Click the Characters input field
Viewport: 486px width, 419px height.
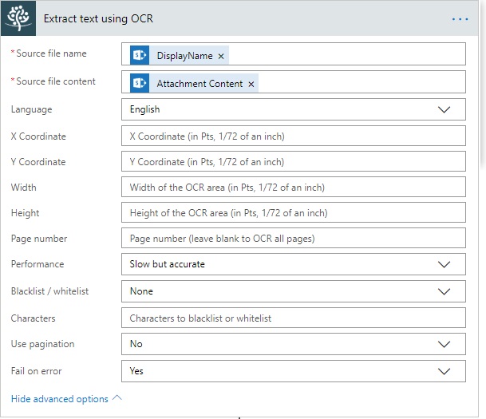pyautogui.click(x=293, y=318)
